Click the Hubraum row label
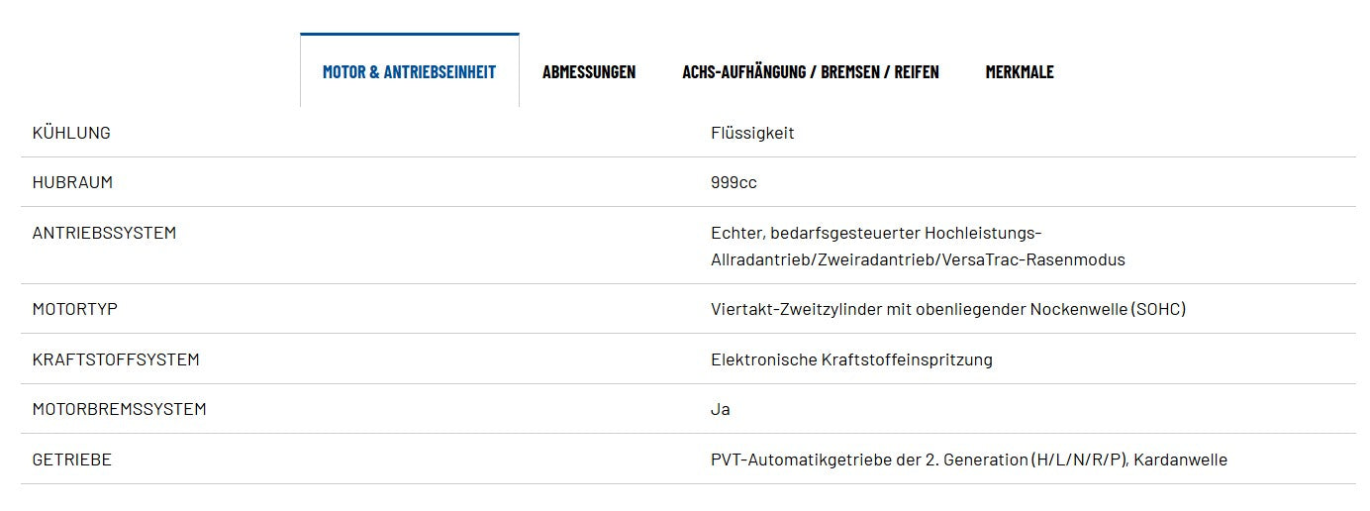The image size is (1370, 511). click(x=72, y=182)
